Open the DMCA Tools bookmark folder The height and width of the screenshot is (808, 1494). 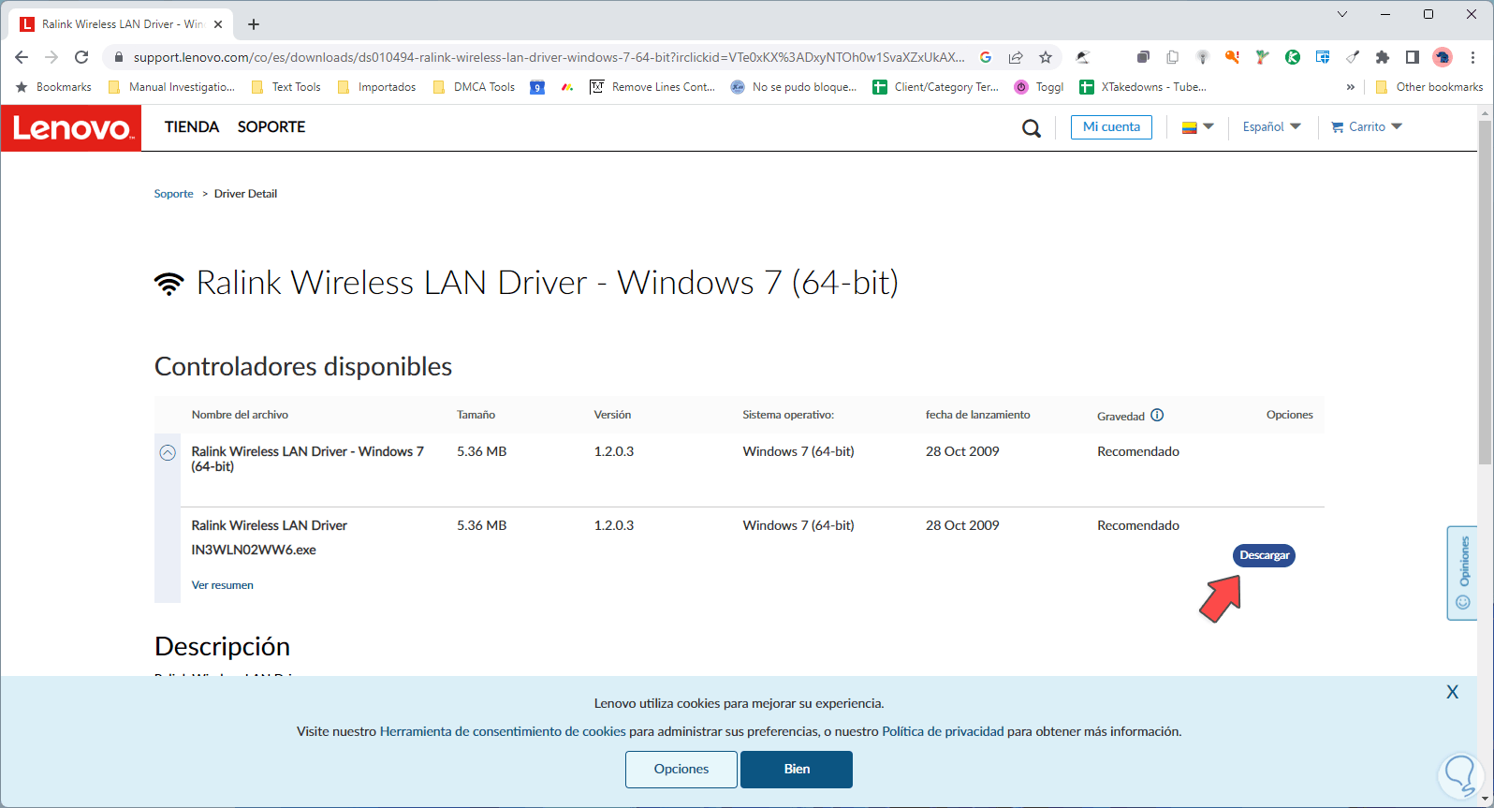(x=474, y=87)
